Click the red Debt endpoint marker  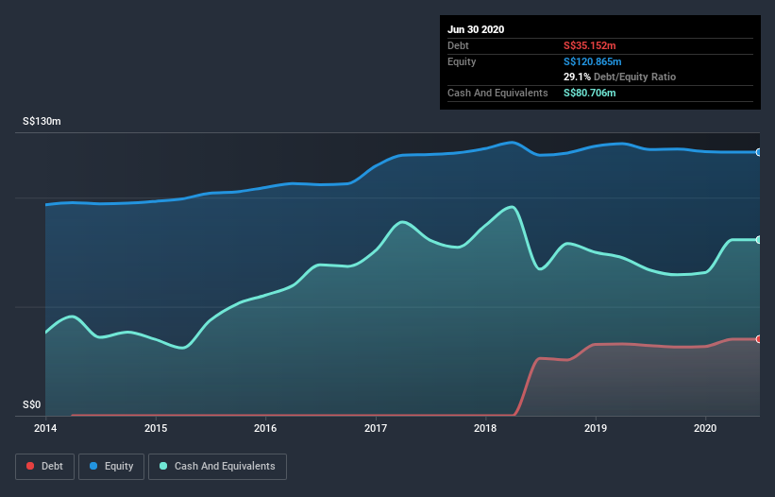tap(759, 339)
